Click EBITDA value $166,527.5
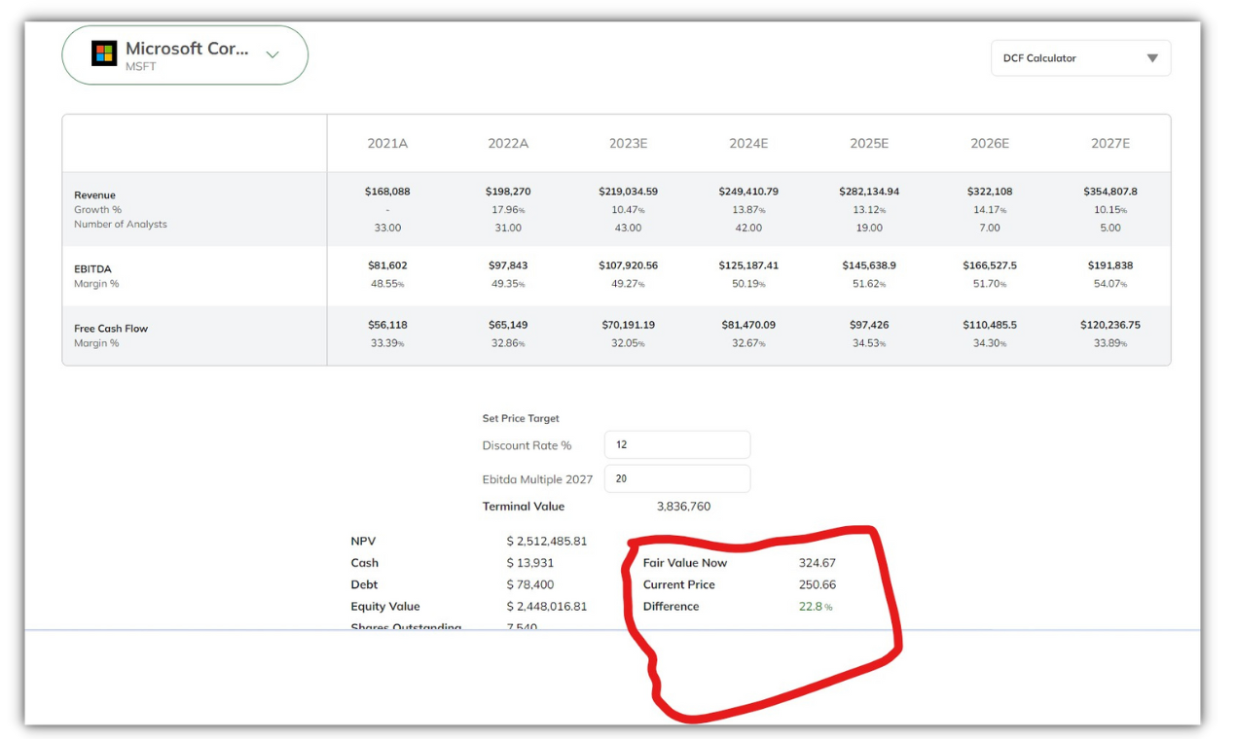 tap(990, 265)
